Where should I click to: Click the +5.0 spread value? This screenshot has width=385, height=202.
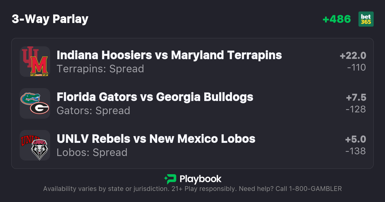355,139
